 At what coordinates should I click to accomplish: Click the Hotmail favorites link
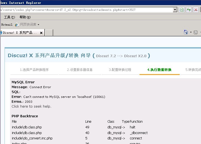7,25
